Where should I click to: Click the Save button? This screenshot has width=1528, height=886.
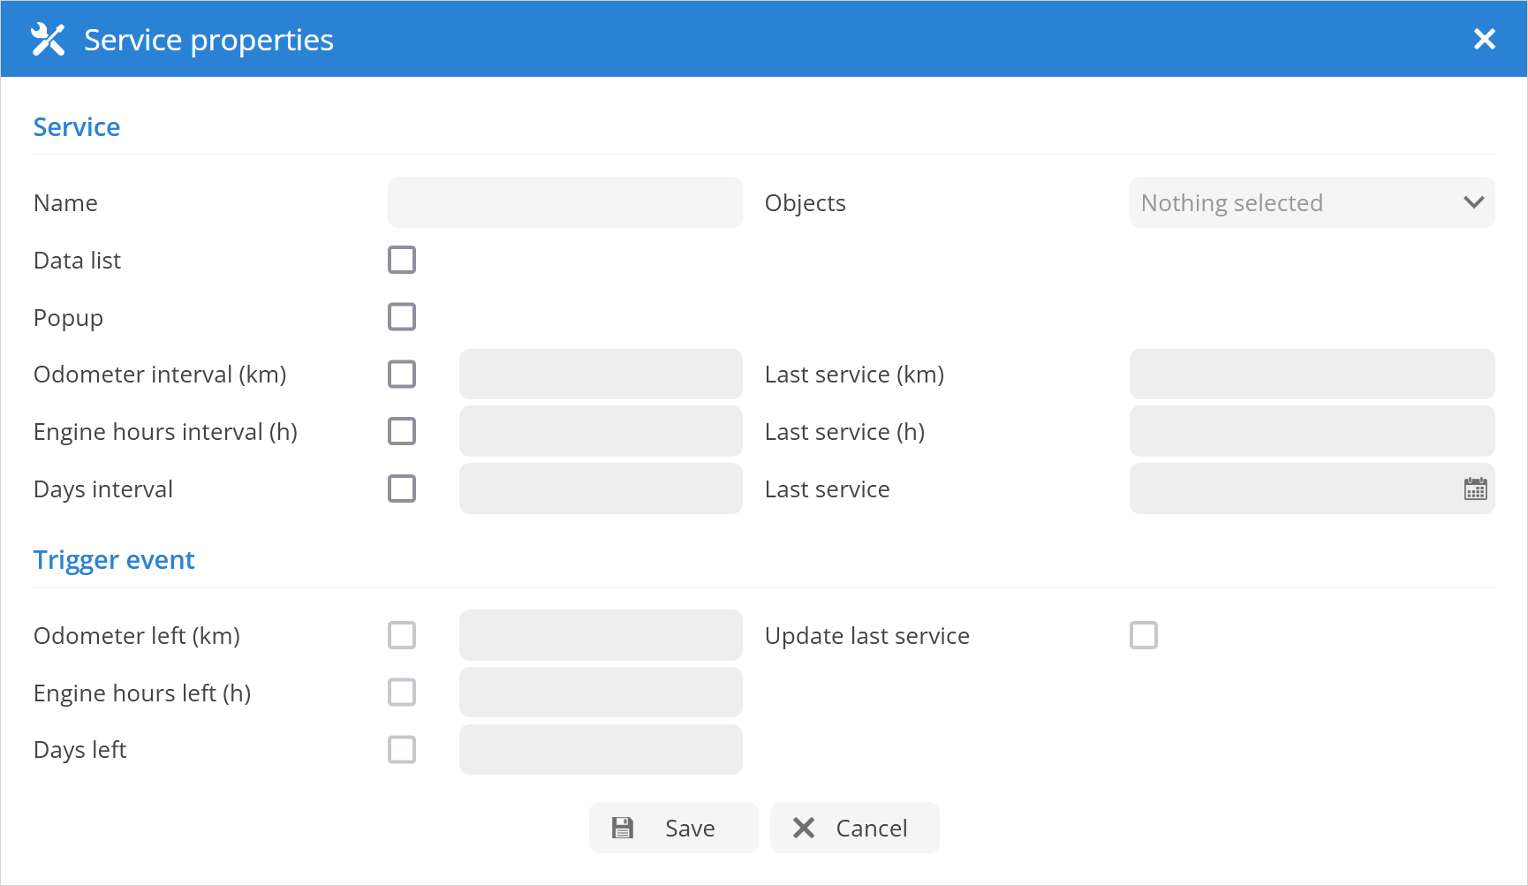pos(673,828)
